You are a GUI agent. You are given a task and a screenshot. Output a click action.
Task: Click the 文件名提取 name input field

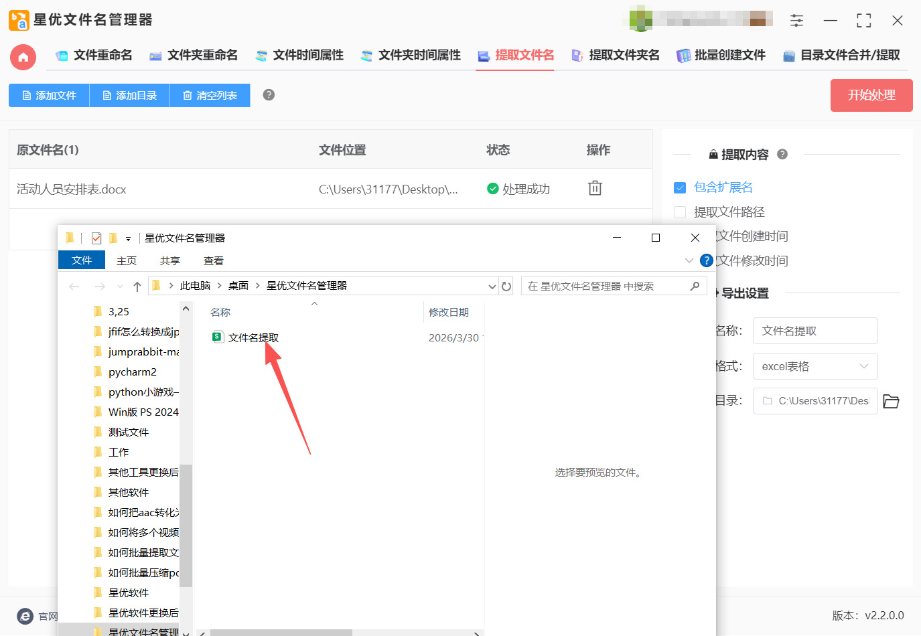click(x=814, y=331)
